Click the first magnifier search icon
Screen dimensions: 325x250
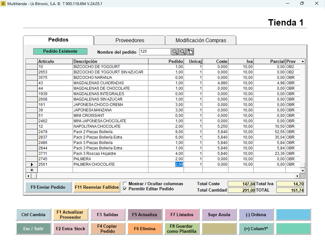(175, 52)
